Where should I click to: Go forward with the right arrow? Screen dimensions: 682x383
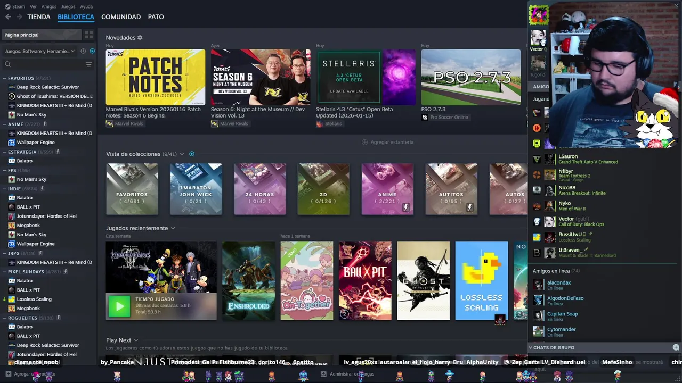click(x=19, y=17)
